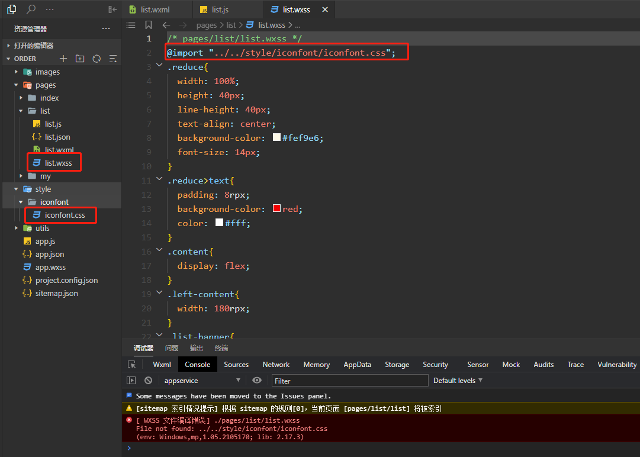Fold the .reduce rule at line 3

[159, 65]
